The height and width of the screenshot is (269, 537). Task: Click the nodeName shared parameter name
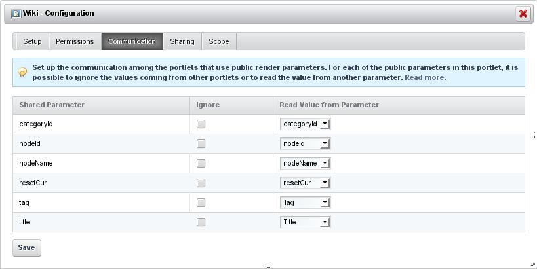36,164
